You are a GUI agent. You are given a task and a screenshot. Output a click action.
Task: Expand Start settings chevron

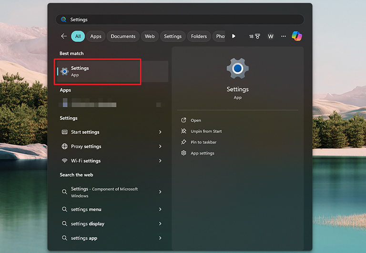click(160, 132)
